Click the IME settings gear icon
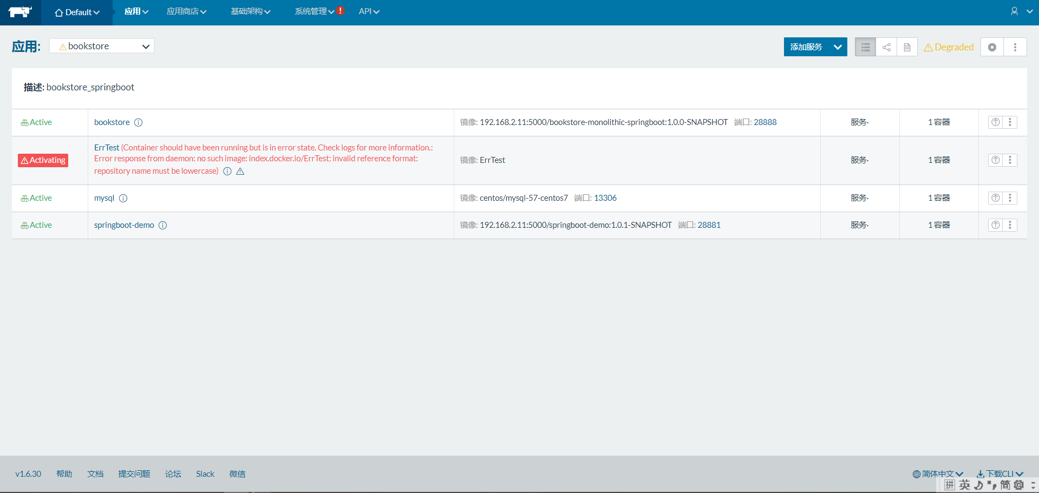 (1019, 485)
